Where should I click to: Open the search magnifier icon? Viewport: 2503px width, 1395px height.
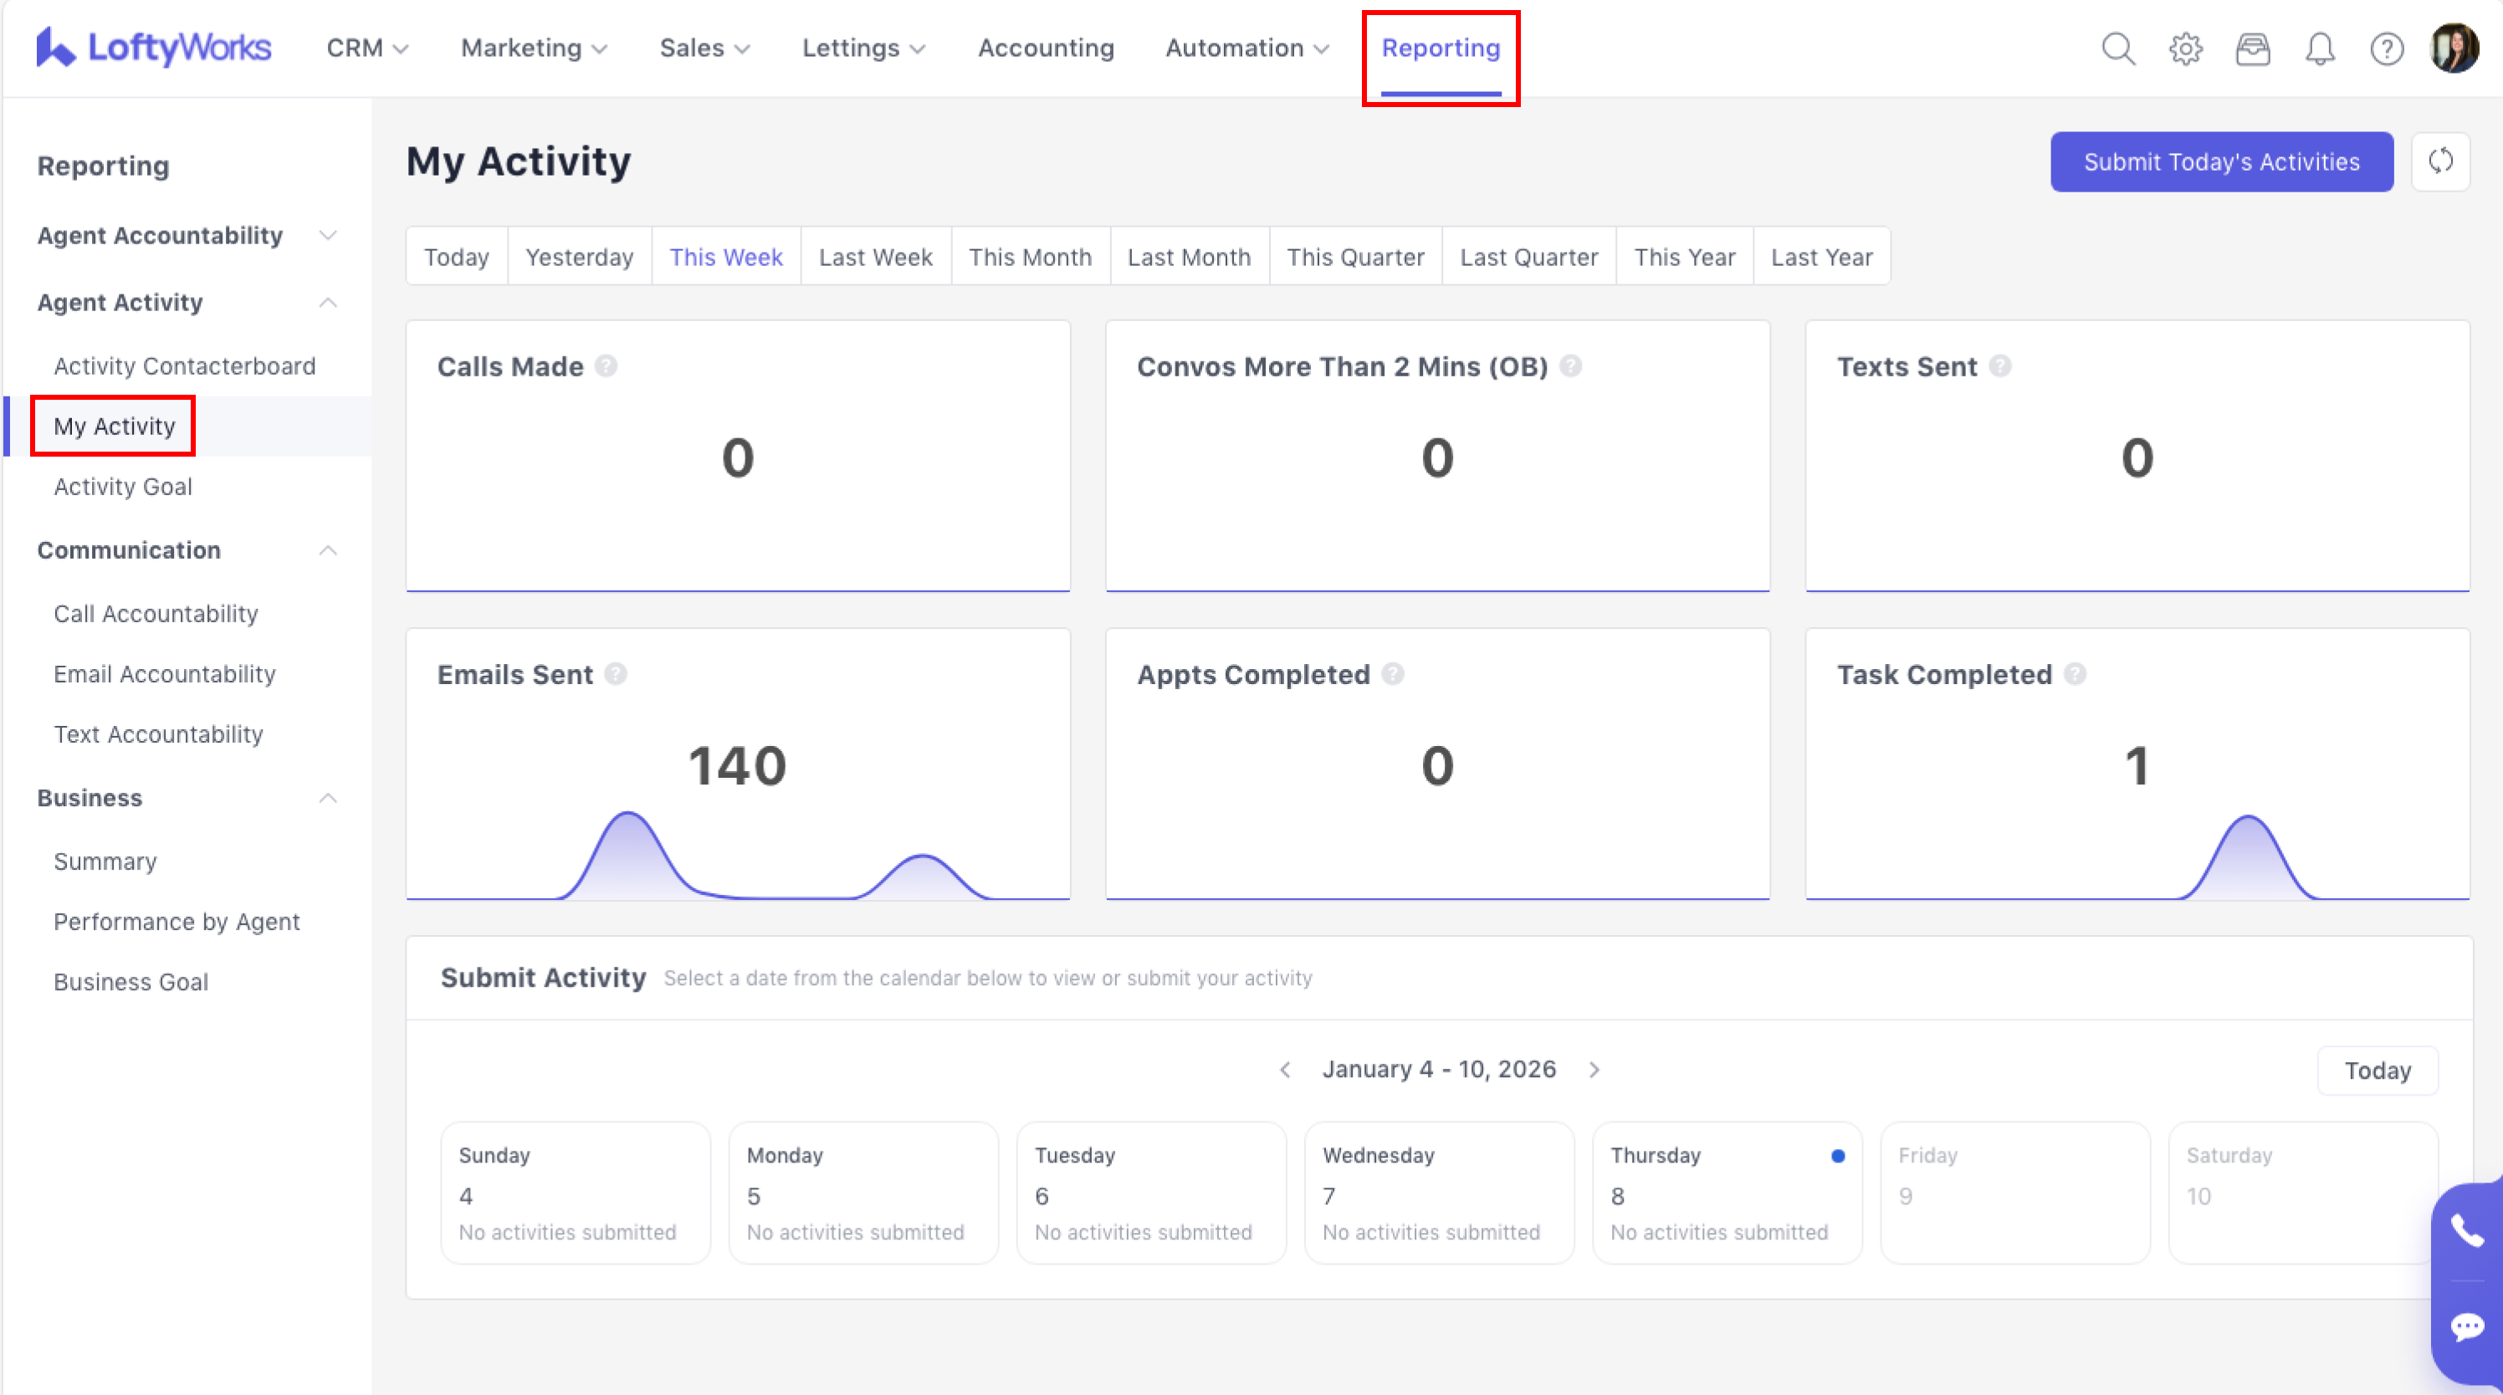(x=2117, y=49)
